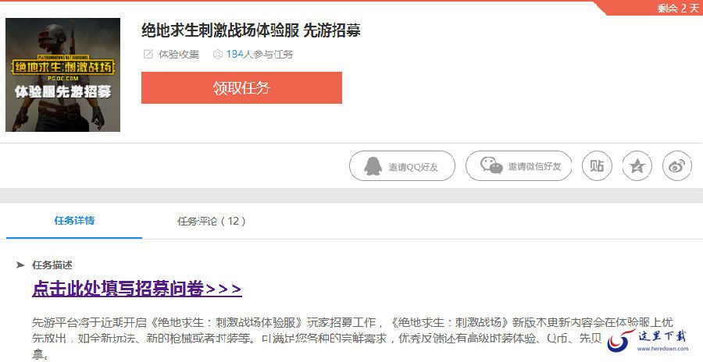Click the 这里下载 heredown watermark logo
Image resolution: width=703 pixels, height=362 pixels.
648,340
